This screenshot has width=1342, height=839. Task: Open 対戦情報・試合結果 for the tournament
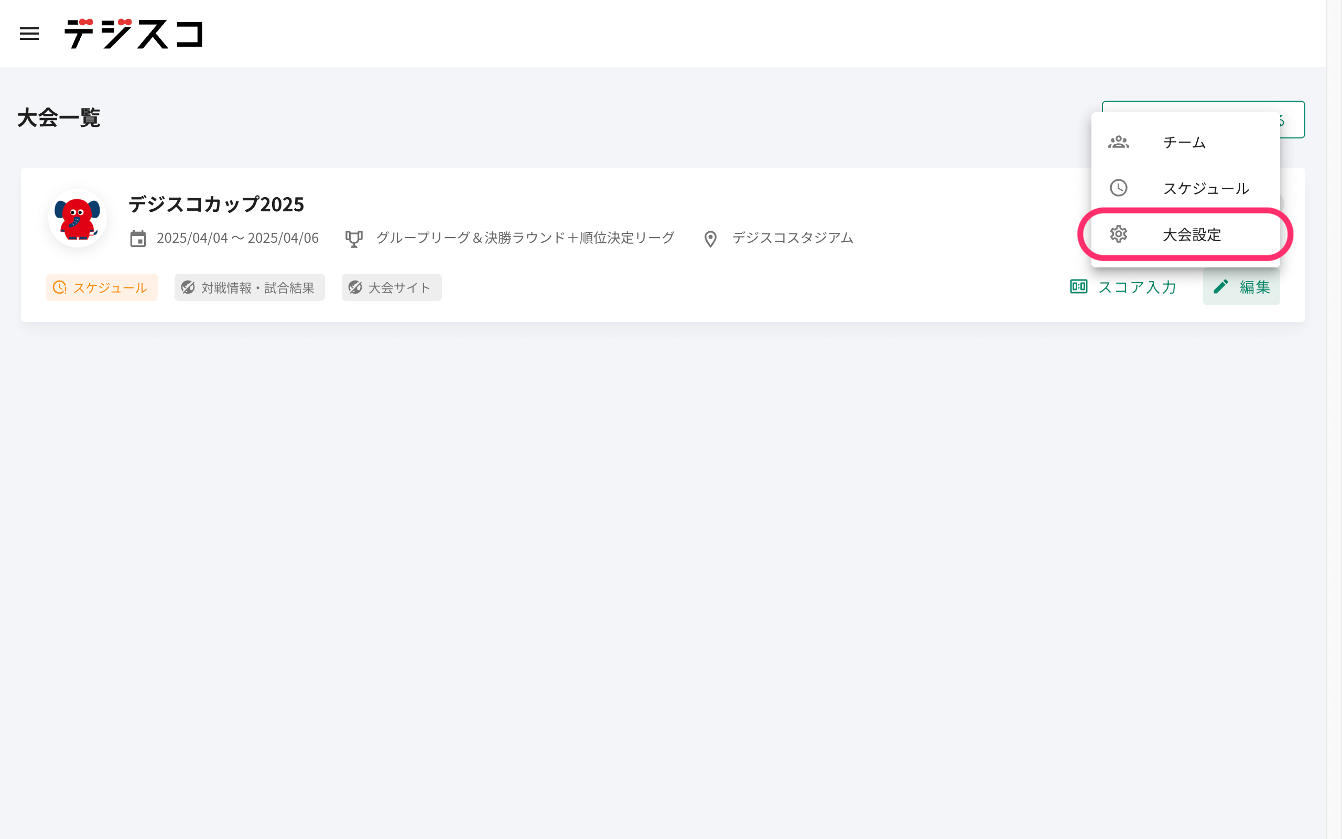tap(250, 287)
